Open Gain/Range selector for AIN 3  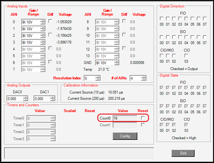[x=42, y=42]
